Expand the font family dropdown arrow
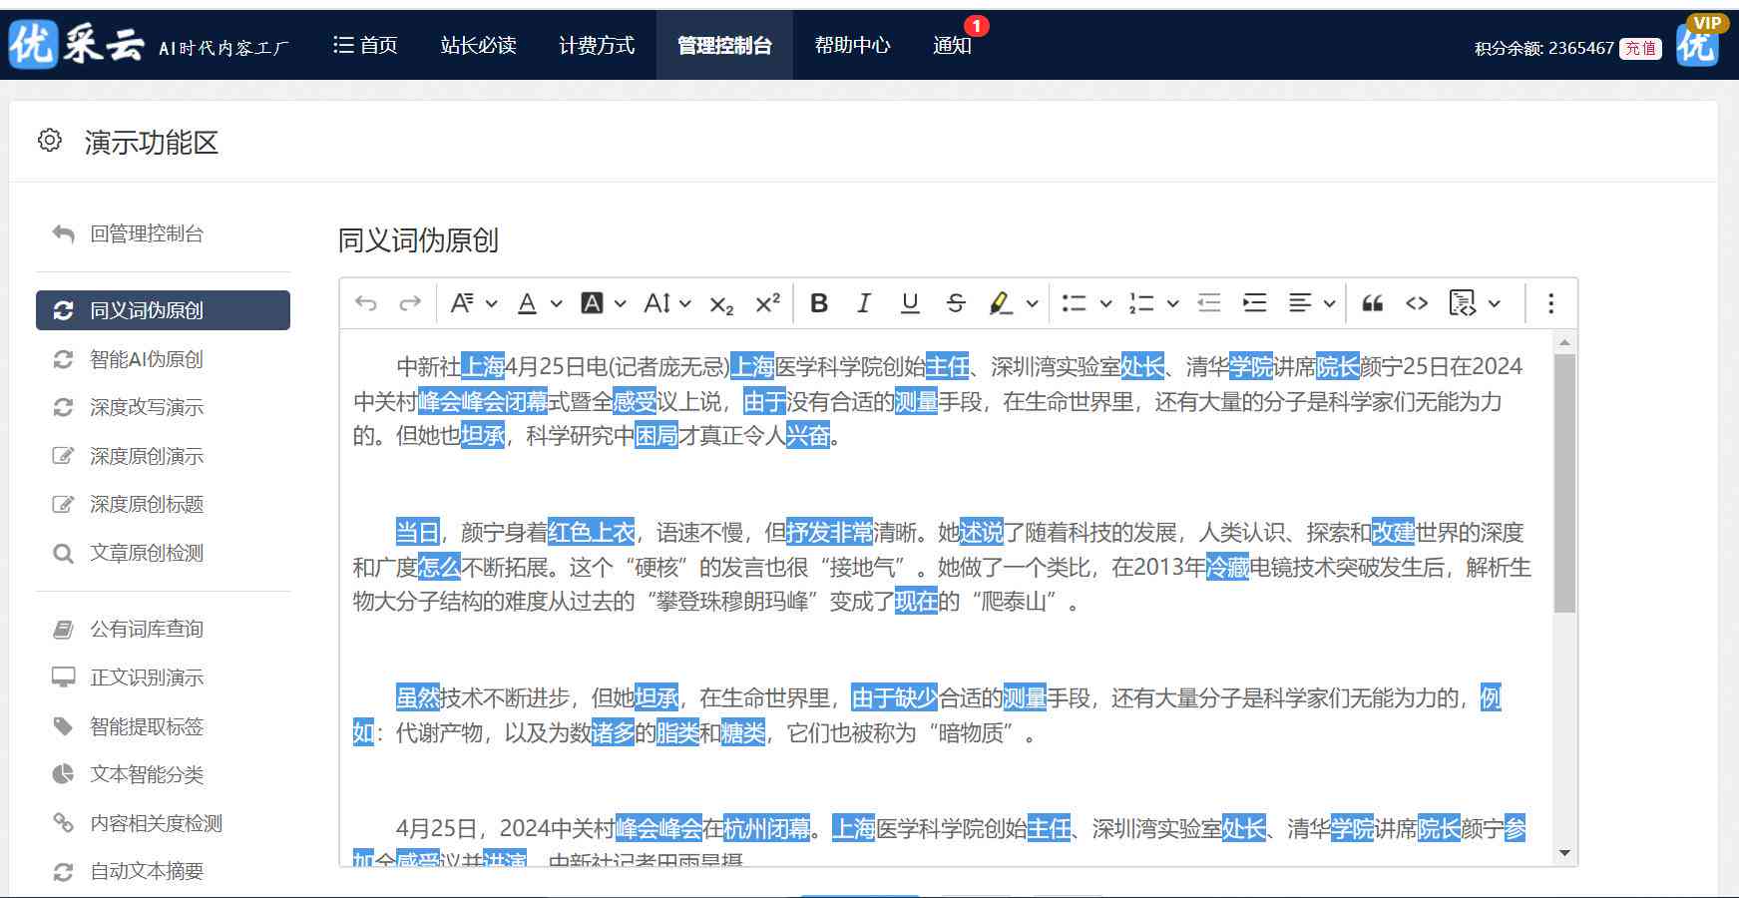This screenshot has width=1739, height=898. pyautogui.click(x=491, y=304)
